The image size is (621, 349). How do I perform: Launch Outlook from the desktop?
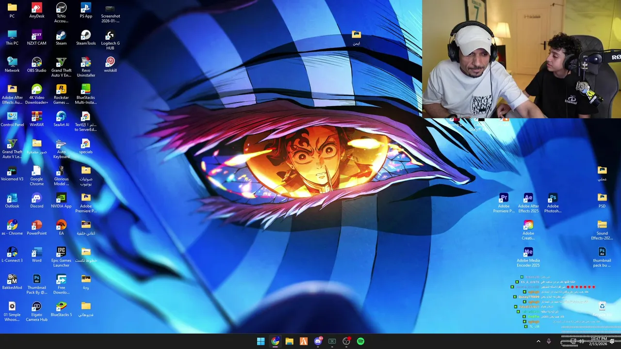(x=12, y=201)
